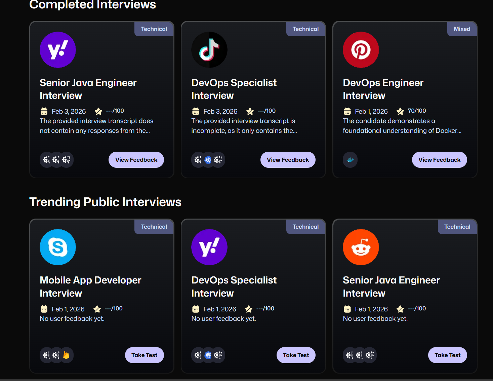This screenshot has width=493, height=381.
Task: Click the first gear skill icon on Senior Java card
Action: 47,160
